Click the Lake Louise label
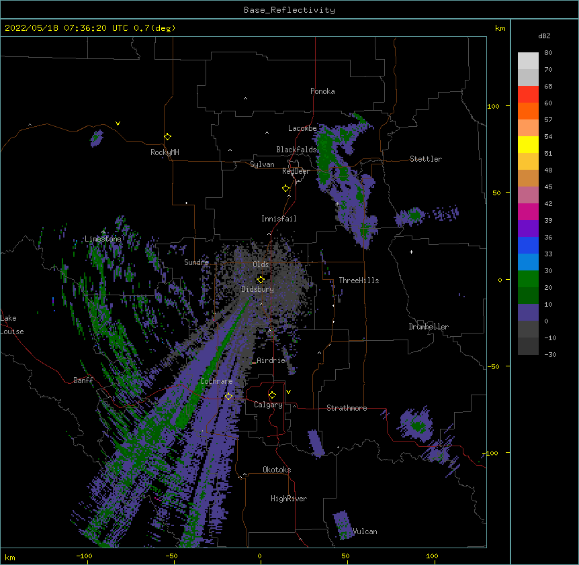 coord(12,325)
